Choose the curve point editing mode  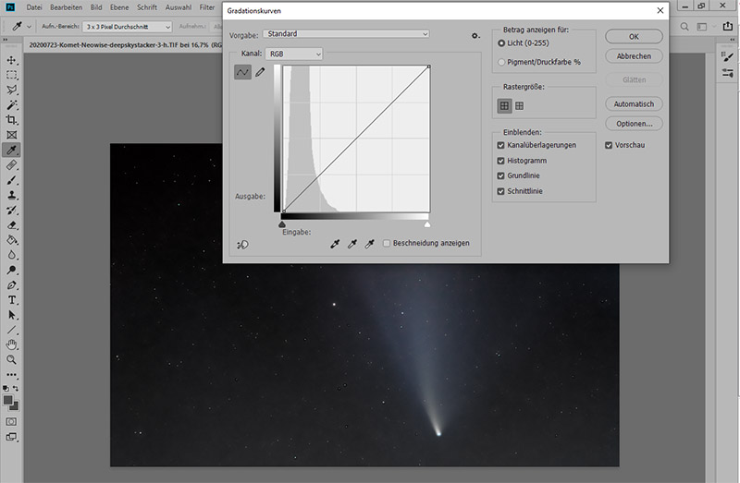(242, 72)
